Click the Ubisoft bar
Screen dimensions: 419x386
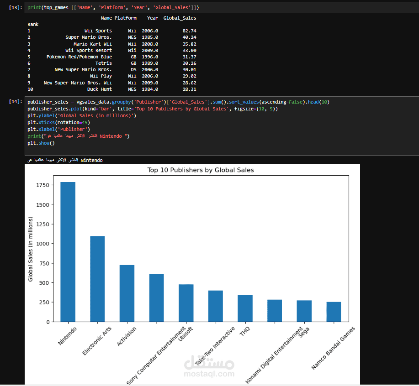coord(186,303)
